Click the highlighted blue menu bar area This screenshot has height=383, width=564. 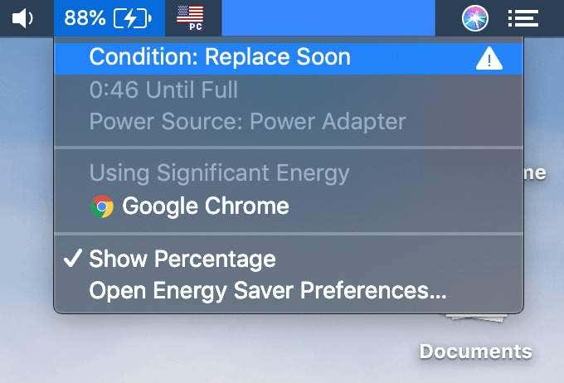coord(328,18)
